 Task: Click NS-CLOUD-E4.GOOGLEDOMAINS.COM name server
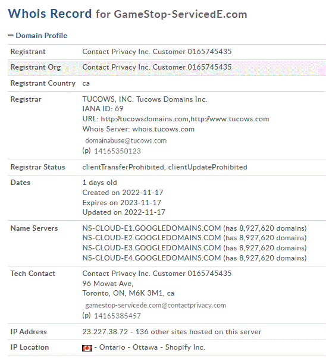click(152, 258)
